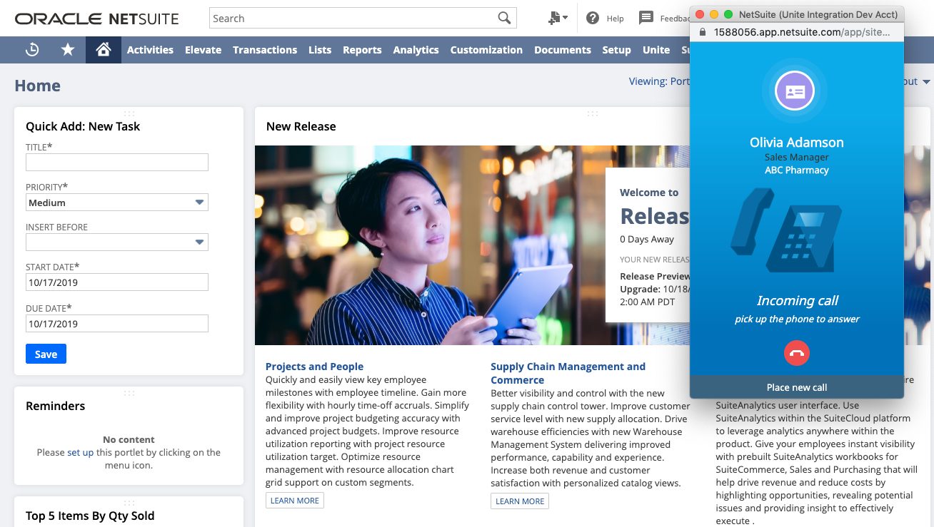The height and width of the screenshot is (527, 934).
Task: Click the Feedback speech bubble icon
Action: coord(646,18)
